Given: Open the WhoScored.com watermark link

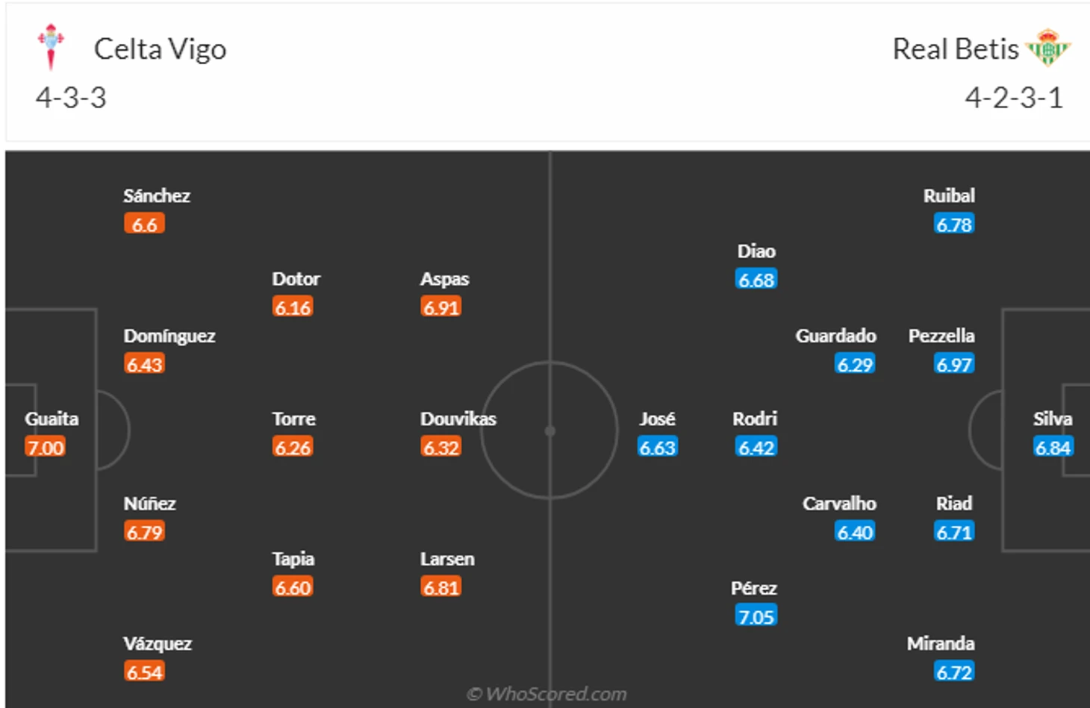Looking at the screenshot, I should [x=546, y=694].
